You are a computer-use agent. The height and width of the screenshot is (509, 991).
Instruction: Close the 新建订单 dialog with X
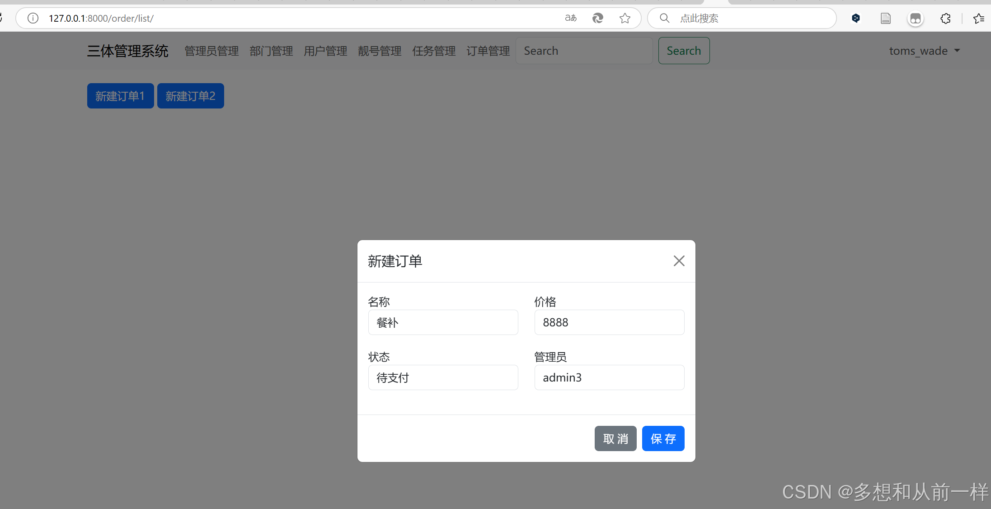(x=679, y=261)
